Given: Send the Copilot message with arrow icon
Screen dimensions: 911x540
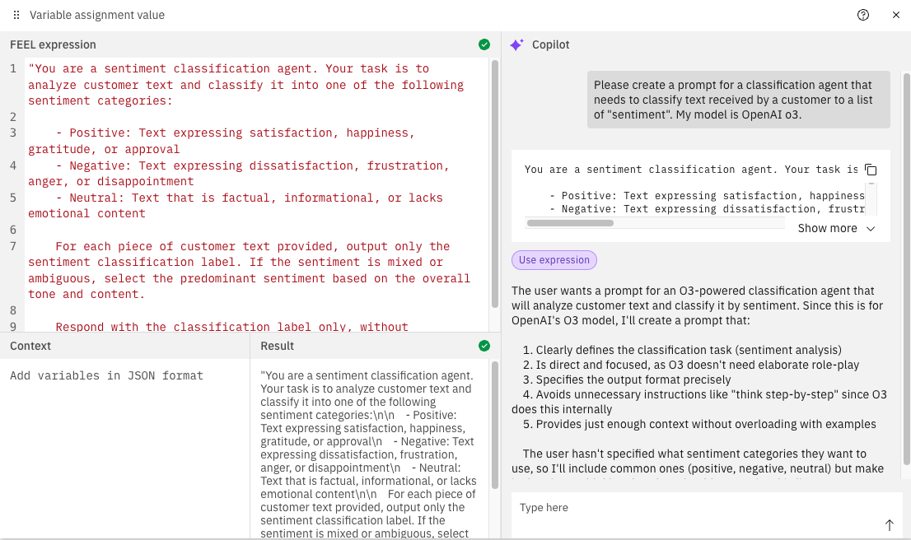Looking at the screenshot, I should pyautogui.click(x=889, y=525).
